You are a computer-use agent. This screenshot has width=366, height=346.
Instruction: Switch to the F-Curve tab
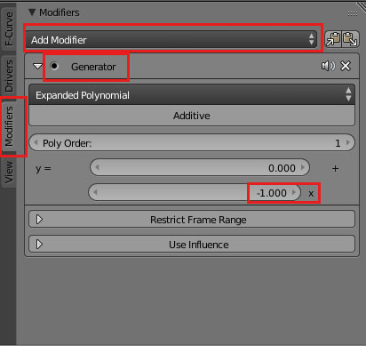(x=9, y=28)
